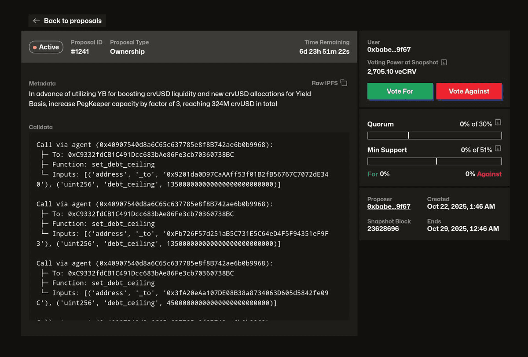Click the first set_debt_ceiling function line
Image resolution: width=528 pixels, height=357 pixels.
coord(103,164)
